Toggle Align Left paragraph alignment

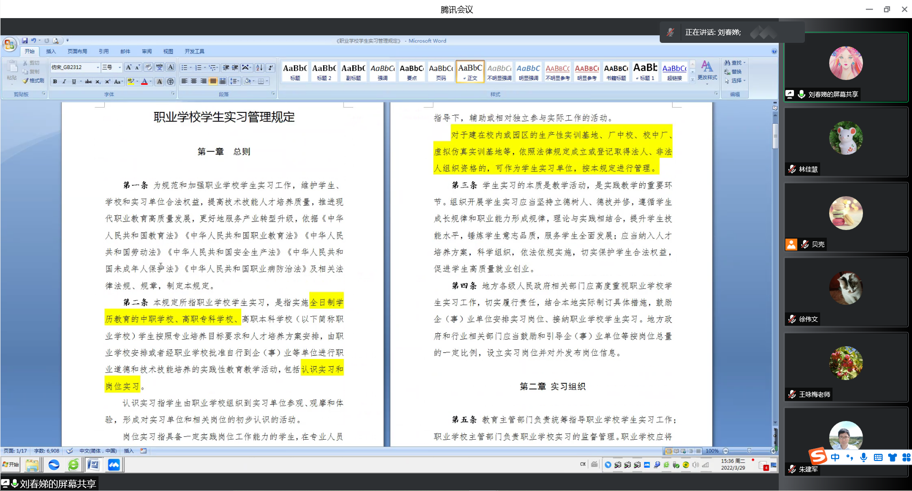pyautogui.click(x=184, y=81)
